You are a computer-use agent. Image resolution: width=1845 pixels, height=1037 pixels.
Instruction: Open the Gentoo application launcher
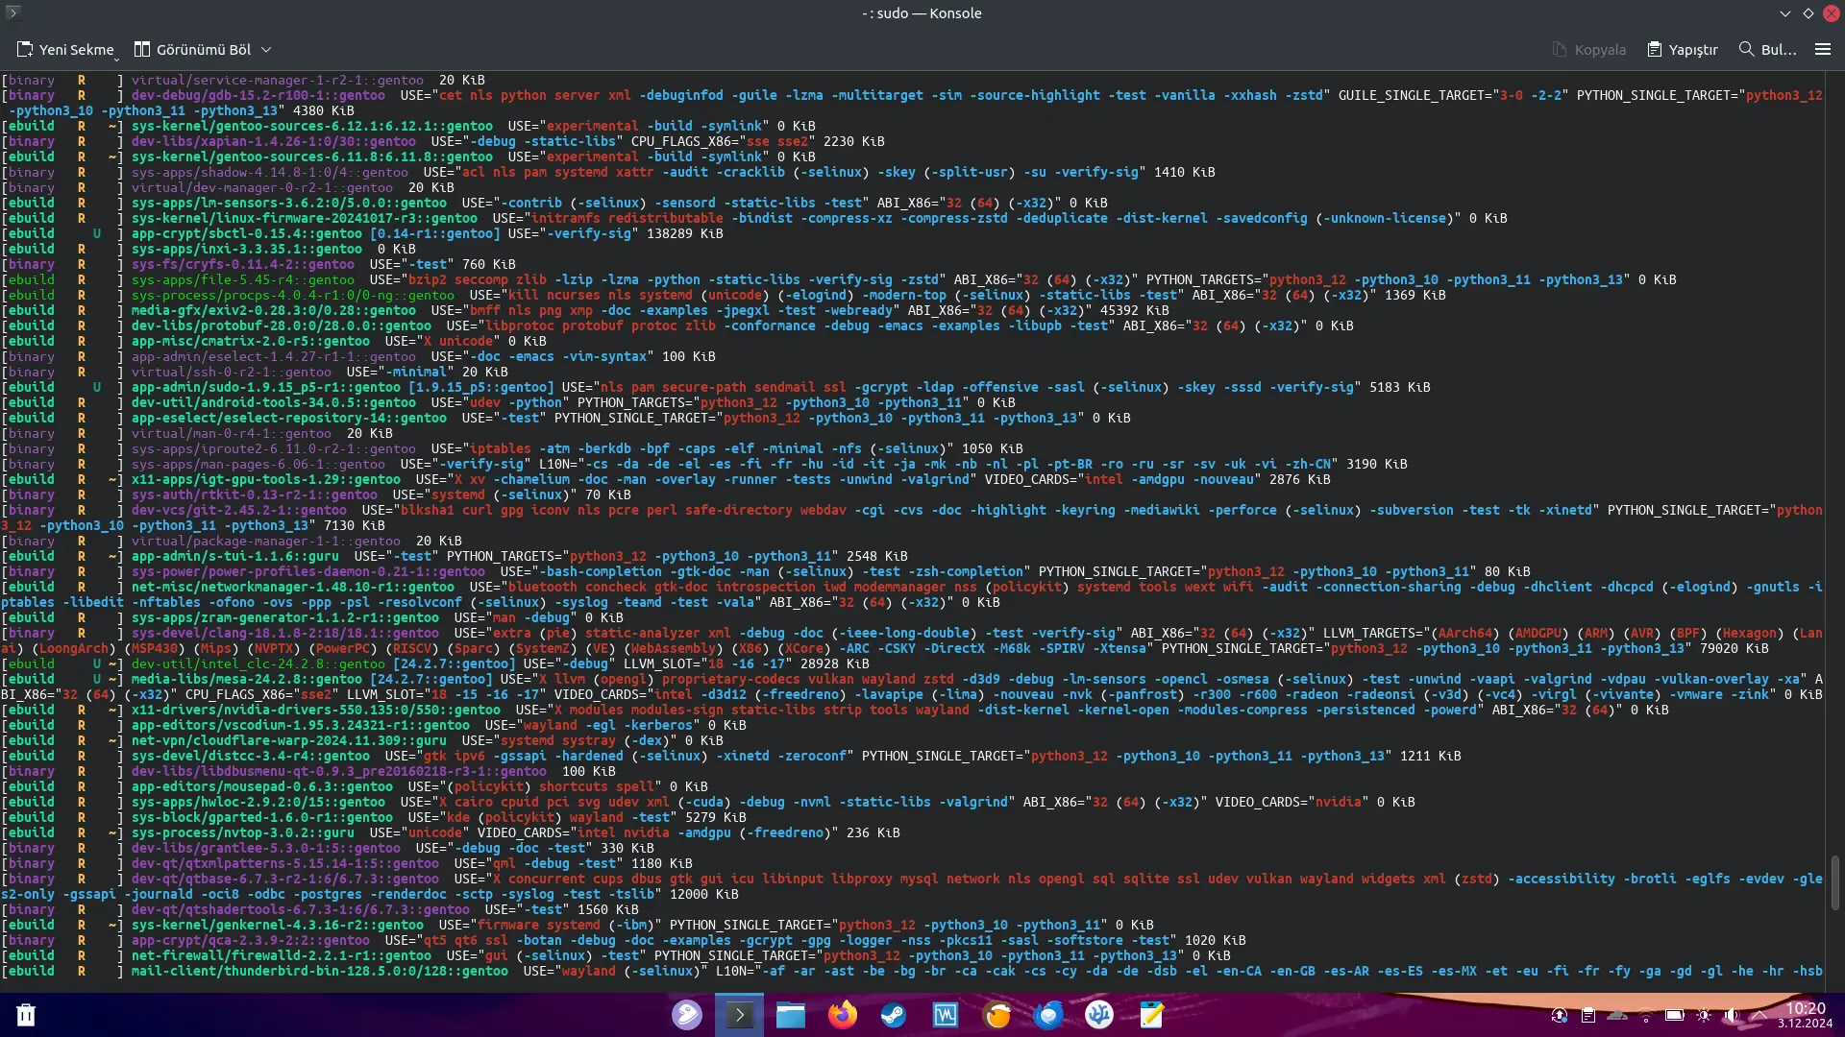pos(687,1015)
